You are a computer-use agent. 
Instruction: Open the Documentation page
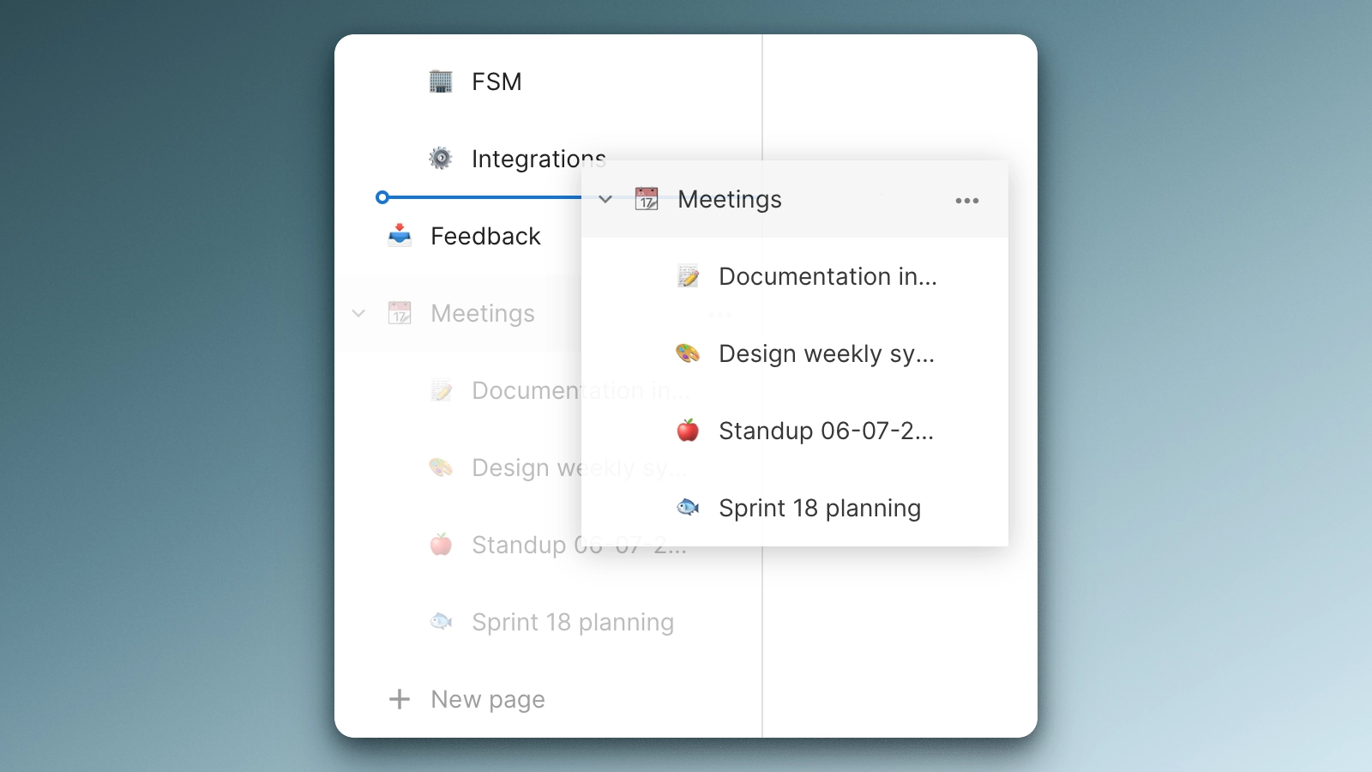pyautogui.click(x=827, y=276)
